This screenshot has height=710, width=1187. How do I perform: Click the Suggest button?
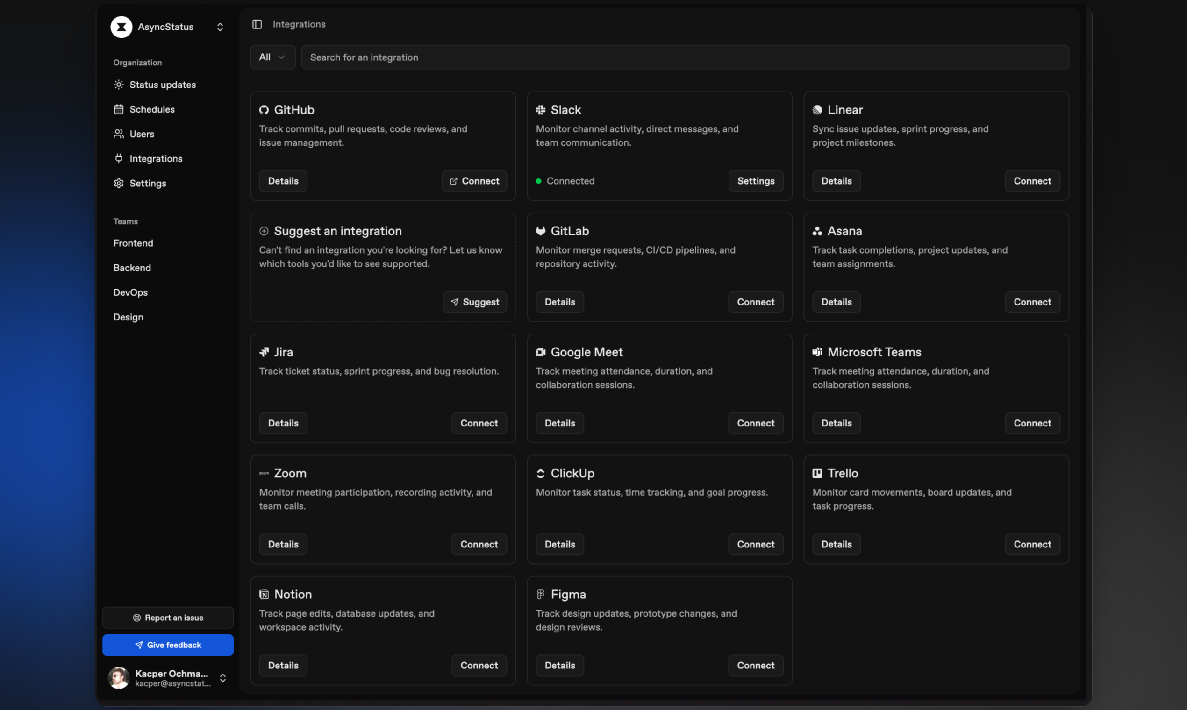coord(475,302)
